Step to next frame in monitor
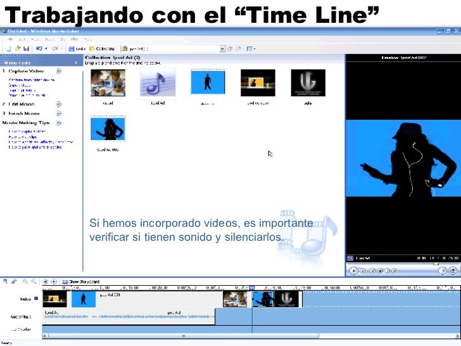 point(387,271)
